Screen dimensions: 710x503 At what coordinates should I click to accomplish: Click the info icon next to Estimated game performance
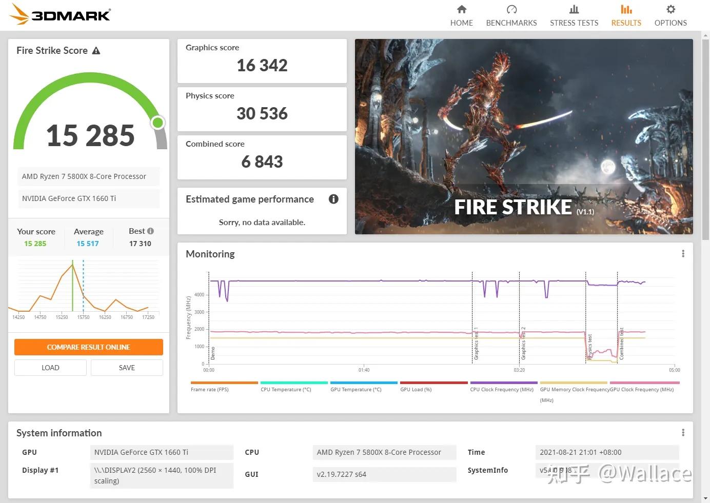(333, 199)
